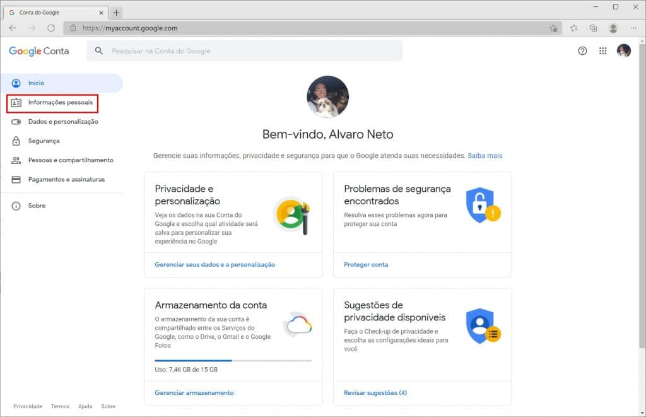The height and width of the screenshot is (417, 646).
Task: Click the Sobre footer link
Action: [109, 406]
